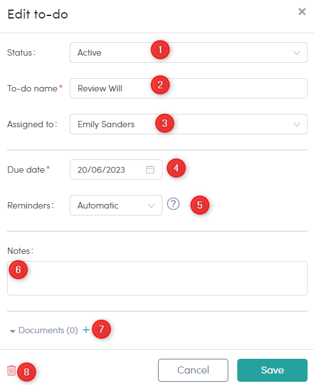Click the small triangle beside Documents
Screen dimensions: 314x385
[x=13, y=331]
